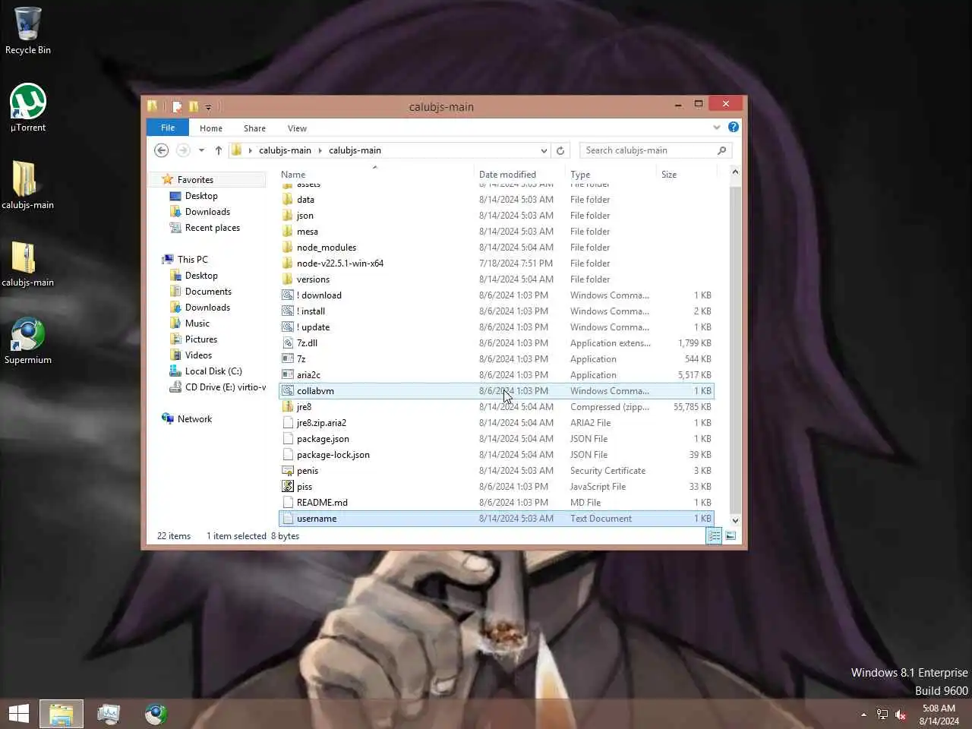Viewport: 972px width, 729px height.
Task: Select the package-lock.json file
Action: coord(497,455)
